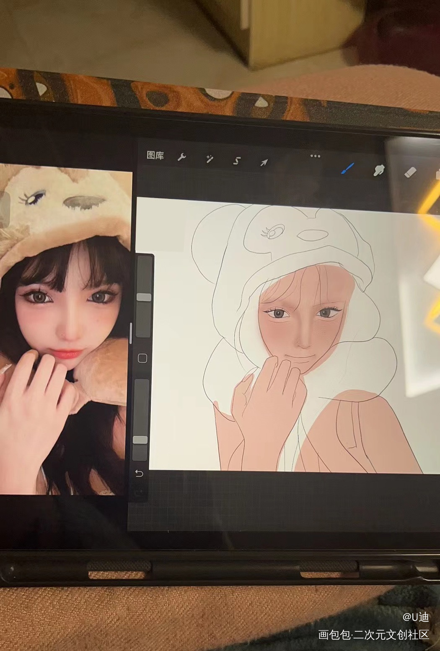This screenshot has width=440, height=651.
Task: Select the Transform arrow tool
Action: (264, 162)
